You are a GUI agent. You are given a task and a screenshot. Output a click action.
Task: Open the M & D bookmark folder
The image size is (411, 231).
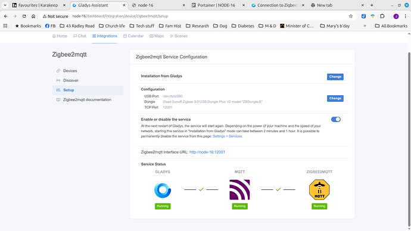click(x=267, y=26)
